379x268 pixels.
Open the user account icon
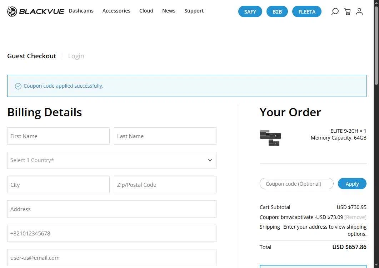coord(359,11)
